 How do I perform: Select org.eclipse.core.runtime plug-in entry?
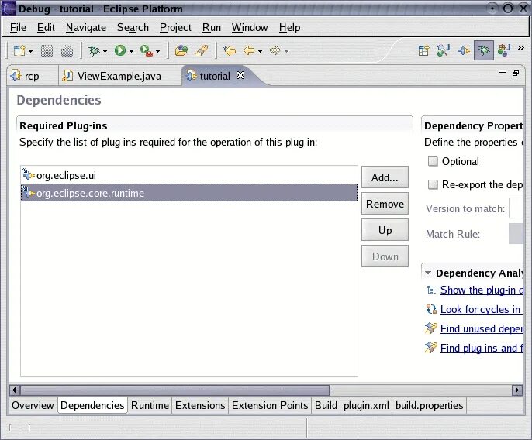[x=189, y=193]
